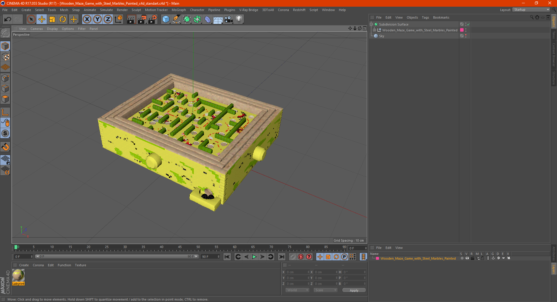Click Render to Picture Viewer icon
The height and width of the screenshot is (302, 557).
(x=142, y=19)
